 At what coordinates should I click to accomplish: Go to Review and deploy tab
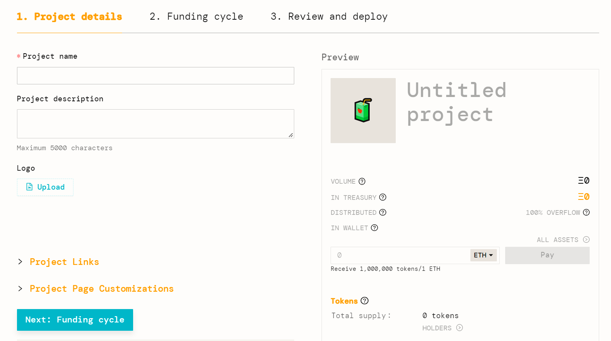(329, 17)
